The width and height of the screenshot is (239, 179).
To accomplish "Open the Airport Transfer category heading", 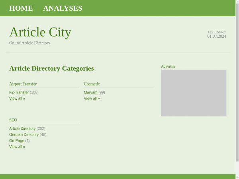I will pos(23,84).
